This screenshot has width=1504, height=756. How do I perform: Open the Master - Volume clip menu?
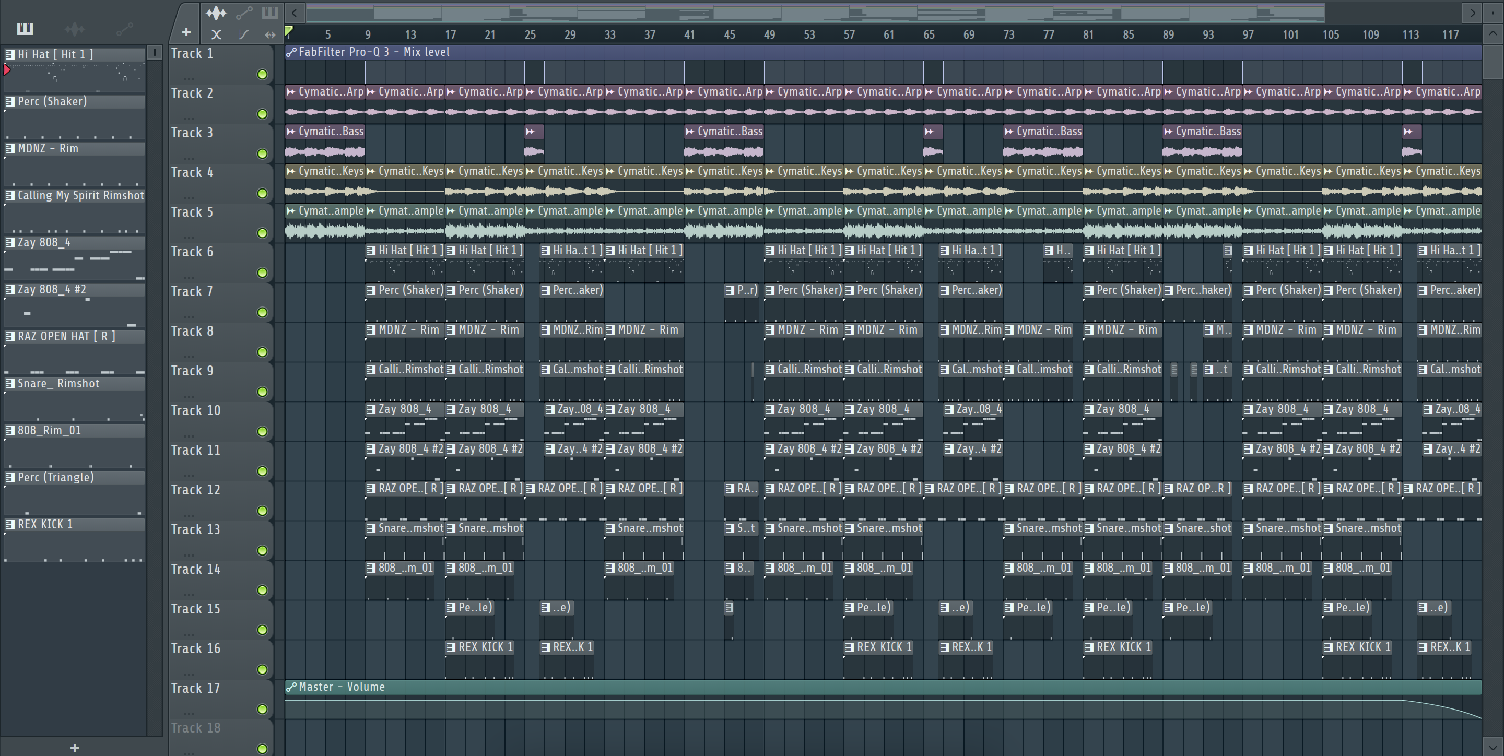click(291, 687)
